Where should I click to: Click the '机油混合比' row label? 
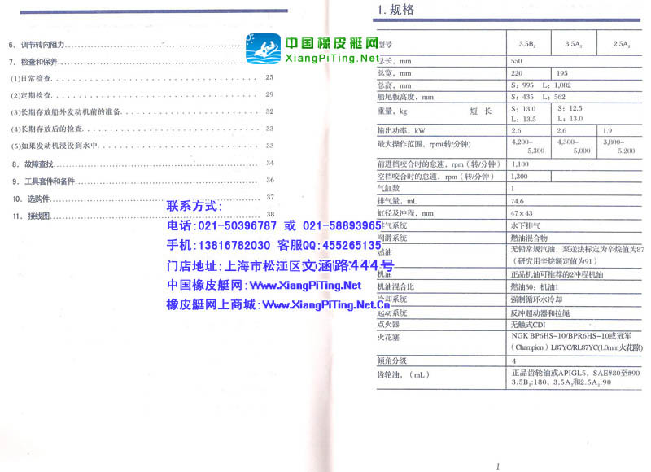pos(395,286)
